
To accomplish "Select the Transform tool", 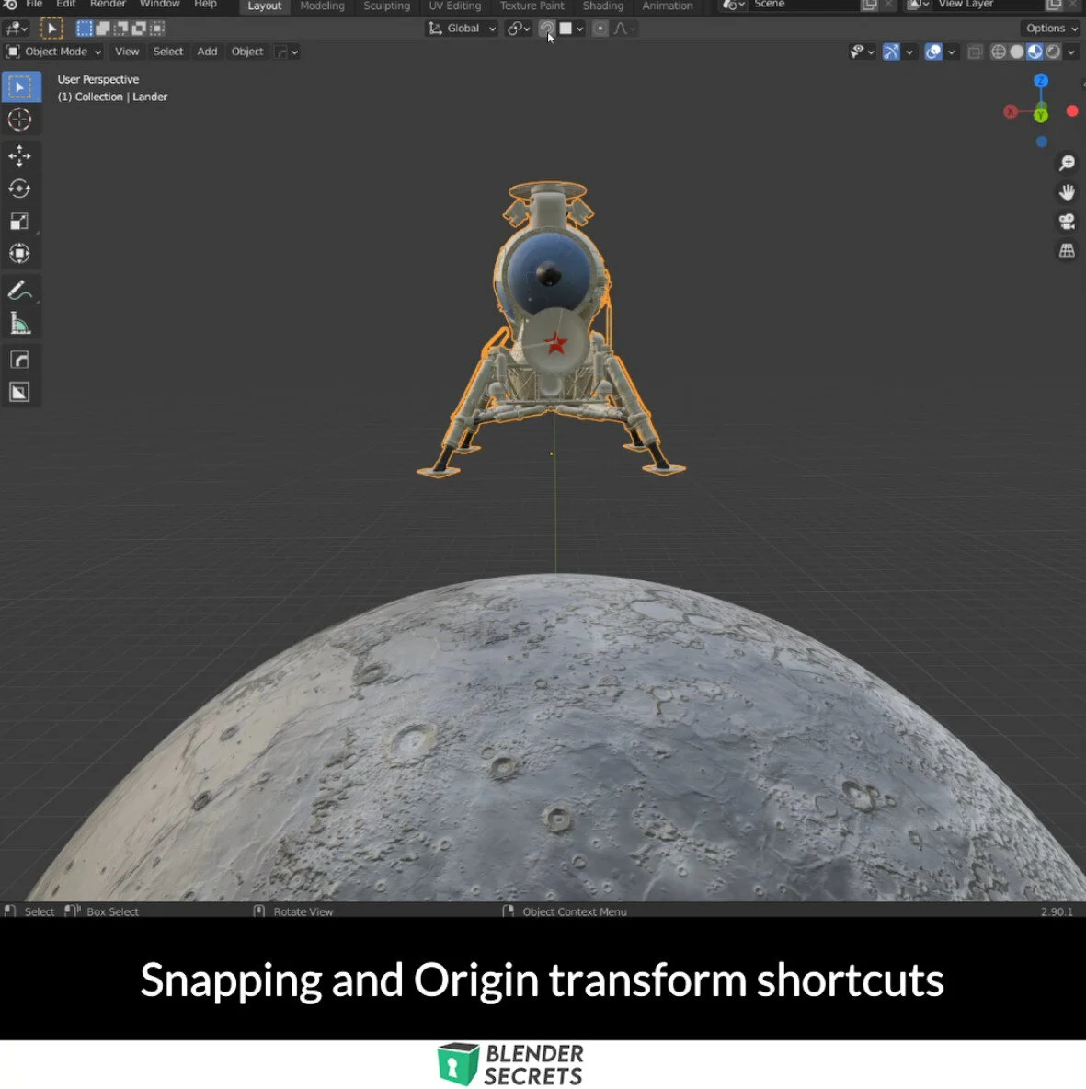I will (x=19, y=254).
